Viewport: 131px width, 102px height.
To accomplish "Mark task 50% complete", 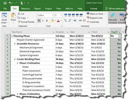I will 74,15.
